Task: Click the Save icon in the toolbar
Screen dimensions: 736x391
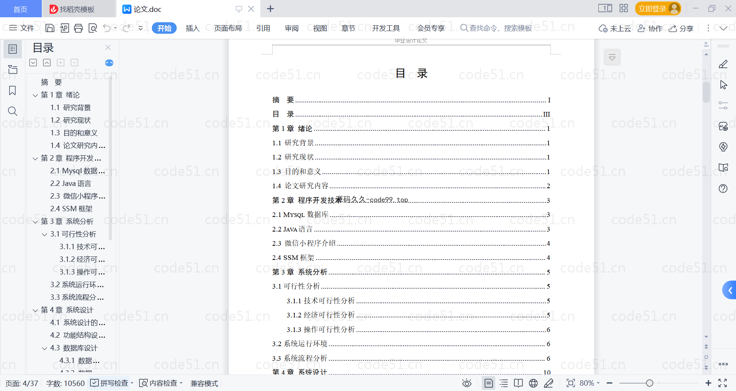Action: 50,28
